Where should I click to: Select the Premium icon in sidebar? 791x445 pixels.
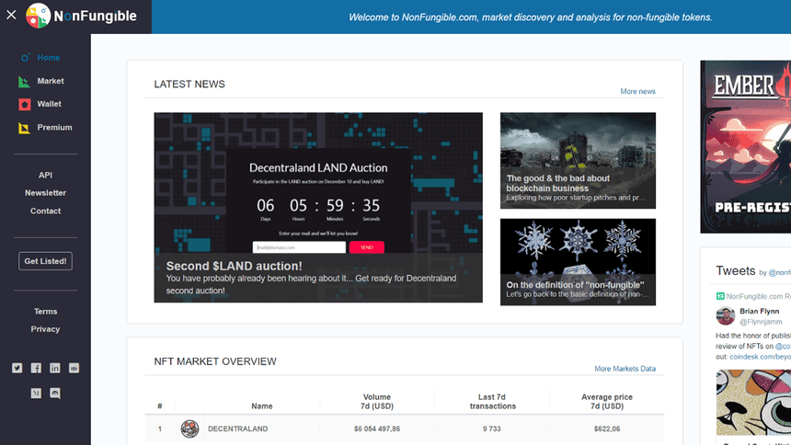pos(25,128)
